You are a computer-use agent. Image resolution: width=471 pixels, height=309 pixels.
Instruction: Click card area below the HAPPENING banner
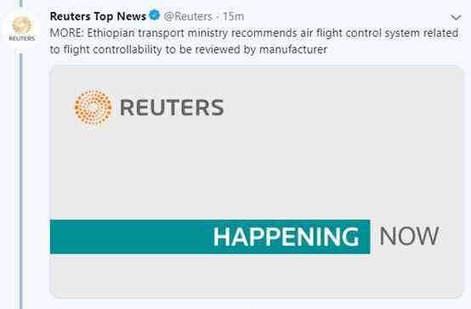(256, 276)
